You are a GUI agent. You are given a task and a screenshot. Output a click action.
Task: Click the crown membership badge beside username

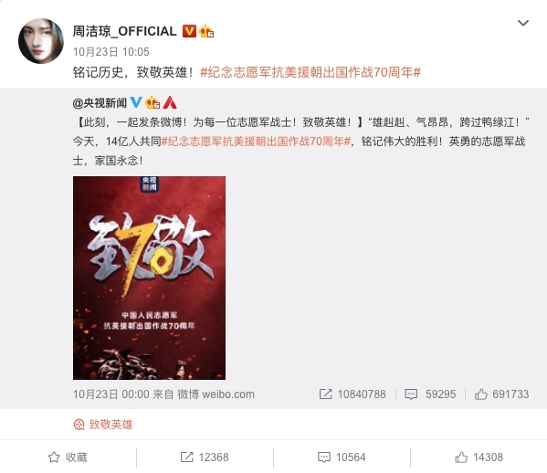(206, 31)
